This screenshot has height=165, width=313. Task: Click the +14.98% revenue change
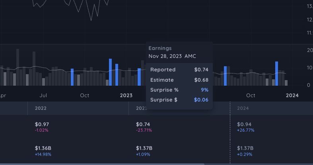click(x=43, y=154)
